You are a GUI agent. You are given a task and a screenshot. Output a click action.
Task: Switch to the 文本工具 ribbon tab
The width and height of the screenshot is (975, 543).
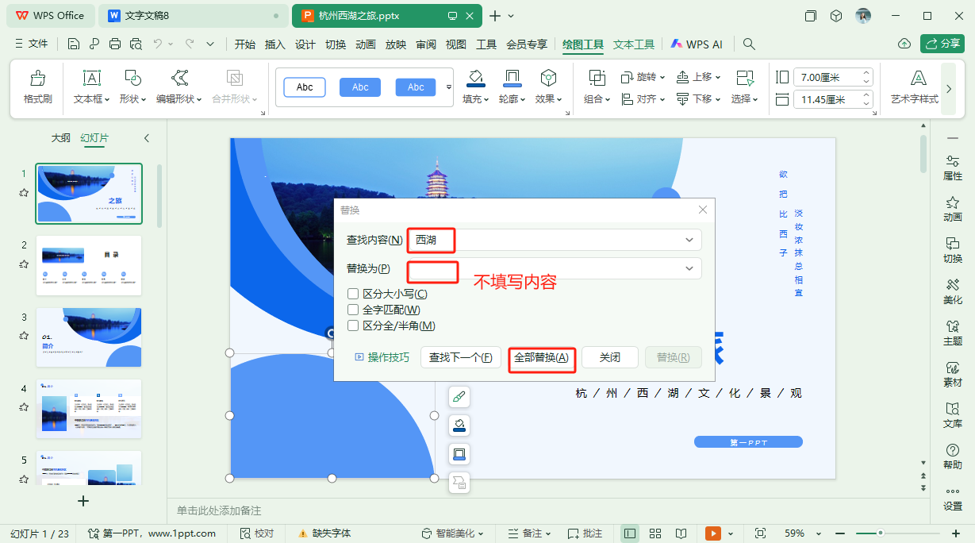point(632,44)
